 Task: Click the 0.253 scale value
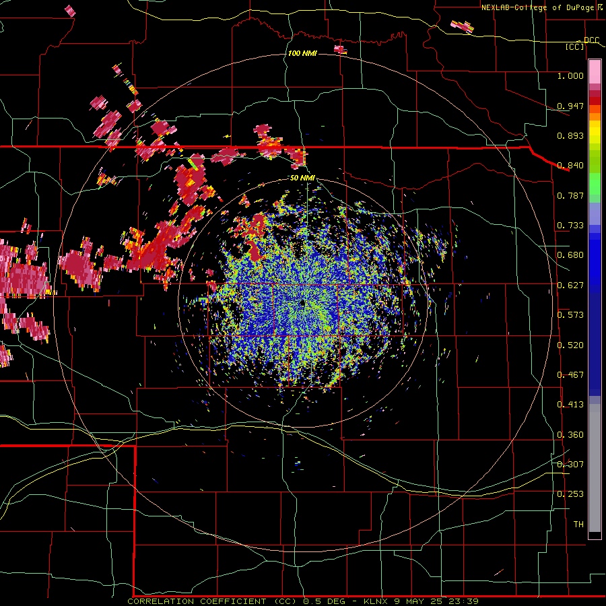click(x=570, y=494)
